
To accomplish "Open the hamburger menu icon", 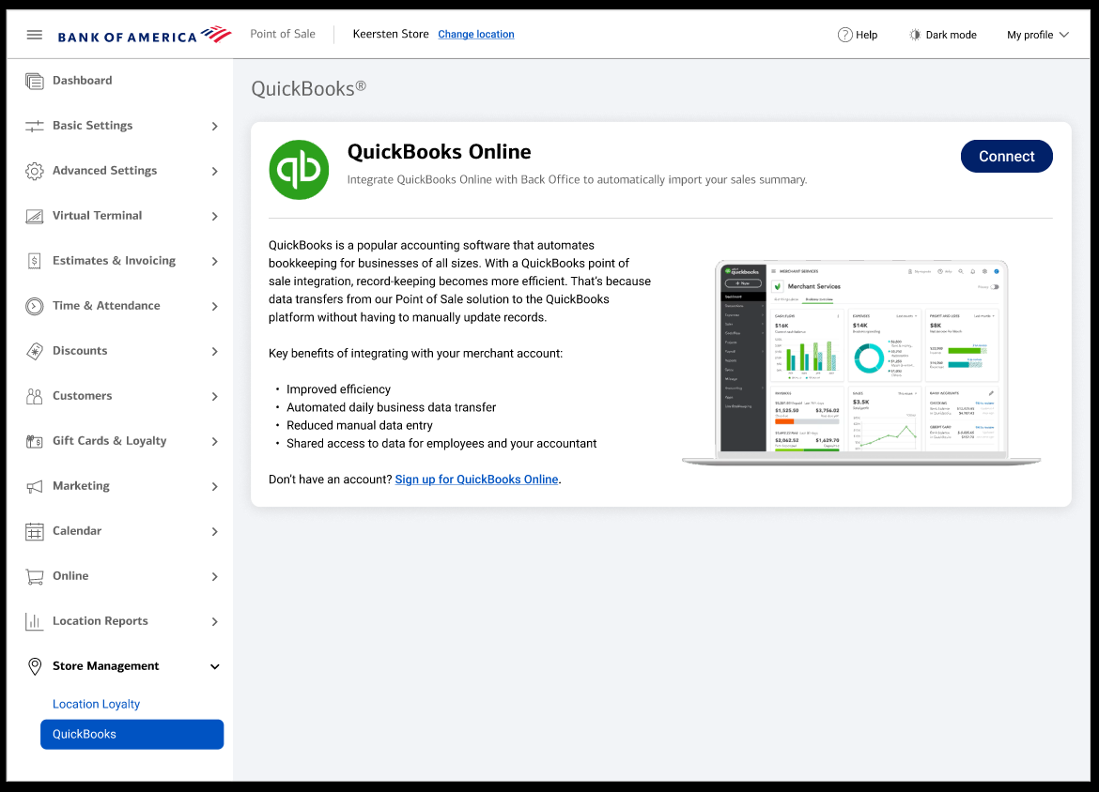I will [35, 35].
